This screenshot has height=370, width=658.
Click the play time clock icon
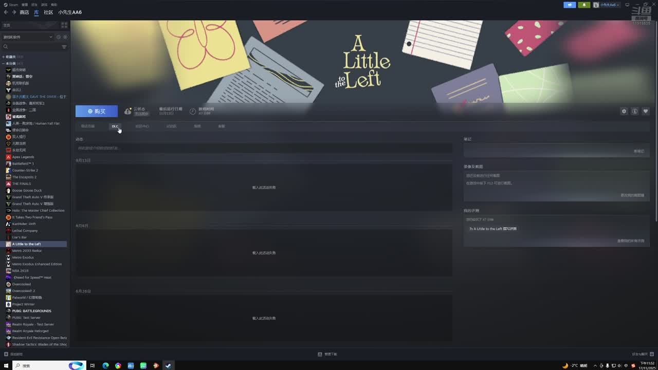pyautogui.click(x=193, y=111)
